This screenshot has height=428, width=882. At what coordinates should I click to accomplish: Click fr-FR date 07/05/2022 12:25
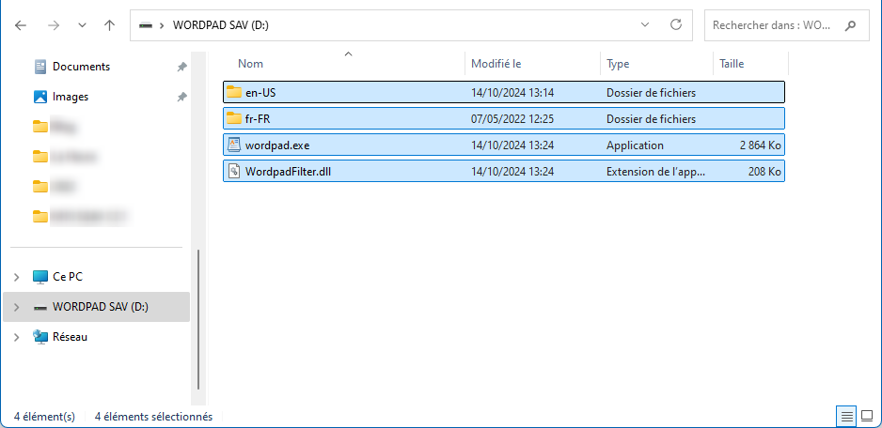point(512,119)
